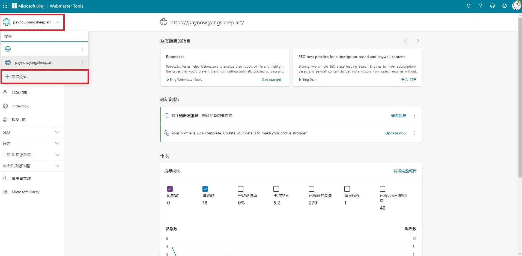Open the IndexNow menu item
The width and height of the screenshot is (522, 256).
[x=32, y=106]
